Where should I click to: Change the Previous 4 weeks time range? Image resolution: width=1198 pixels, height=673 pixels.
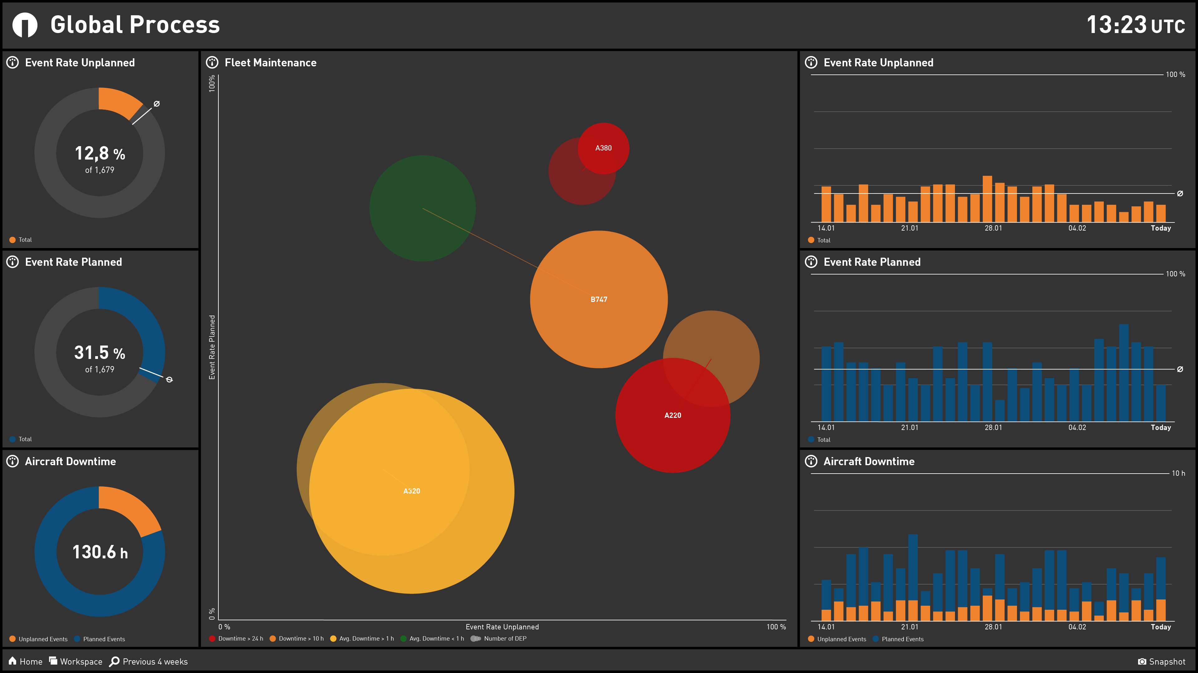click(149, 661)
